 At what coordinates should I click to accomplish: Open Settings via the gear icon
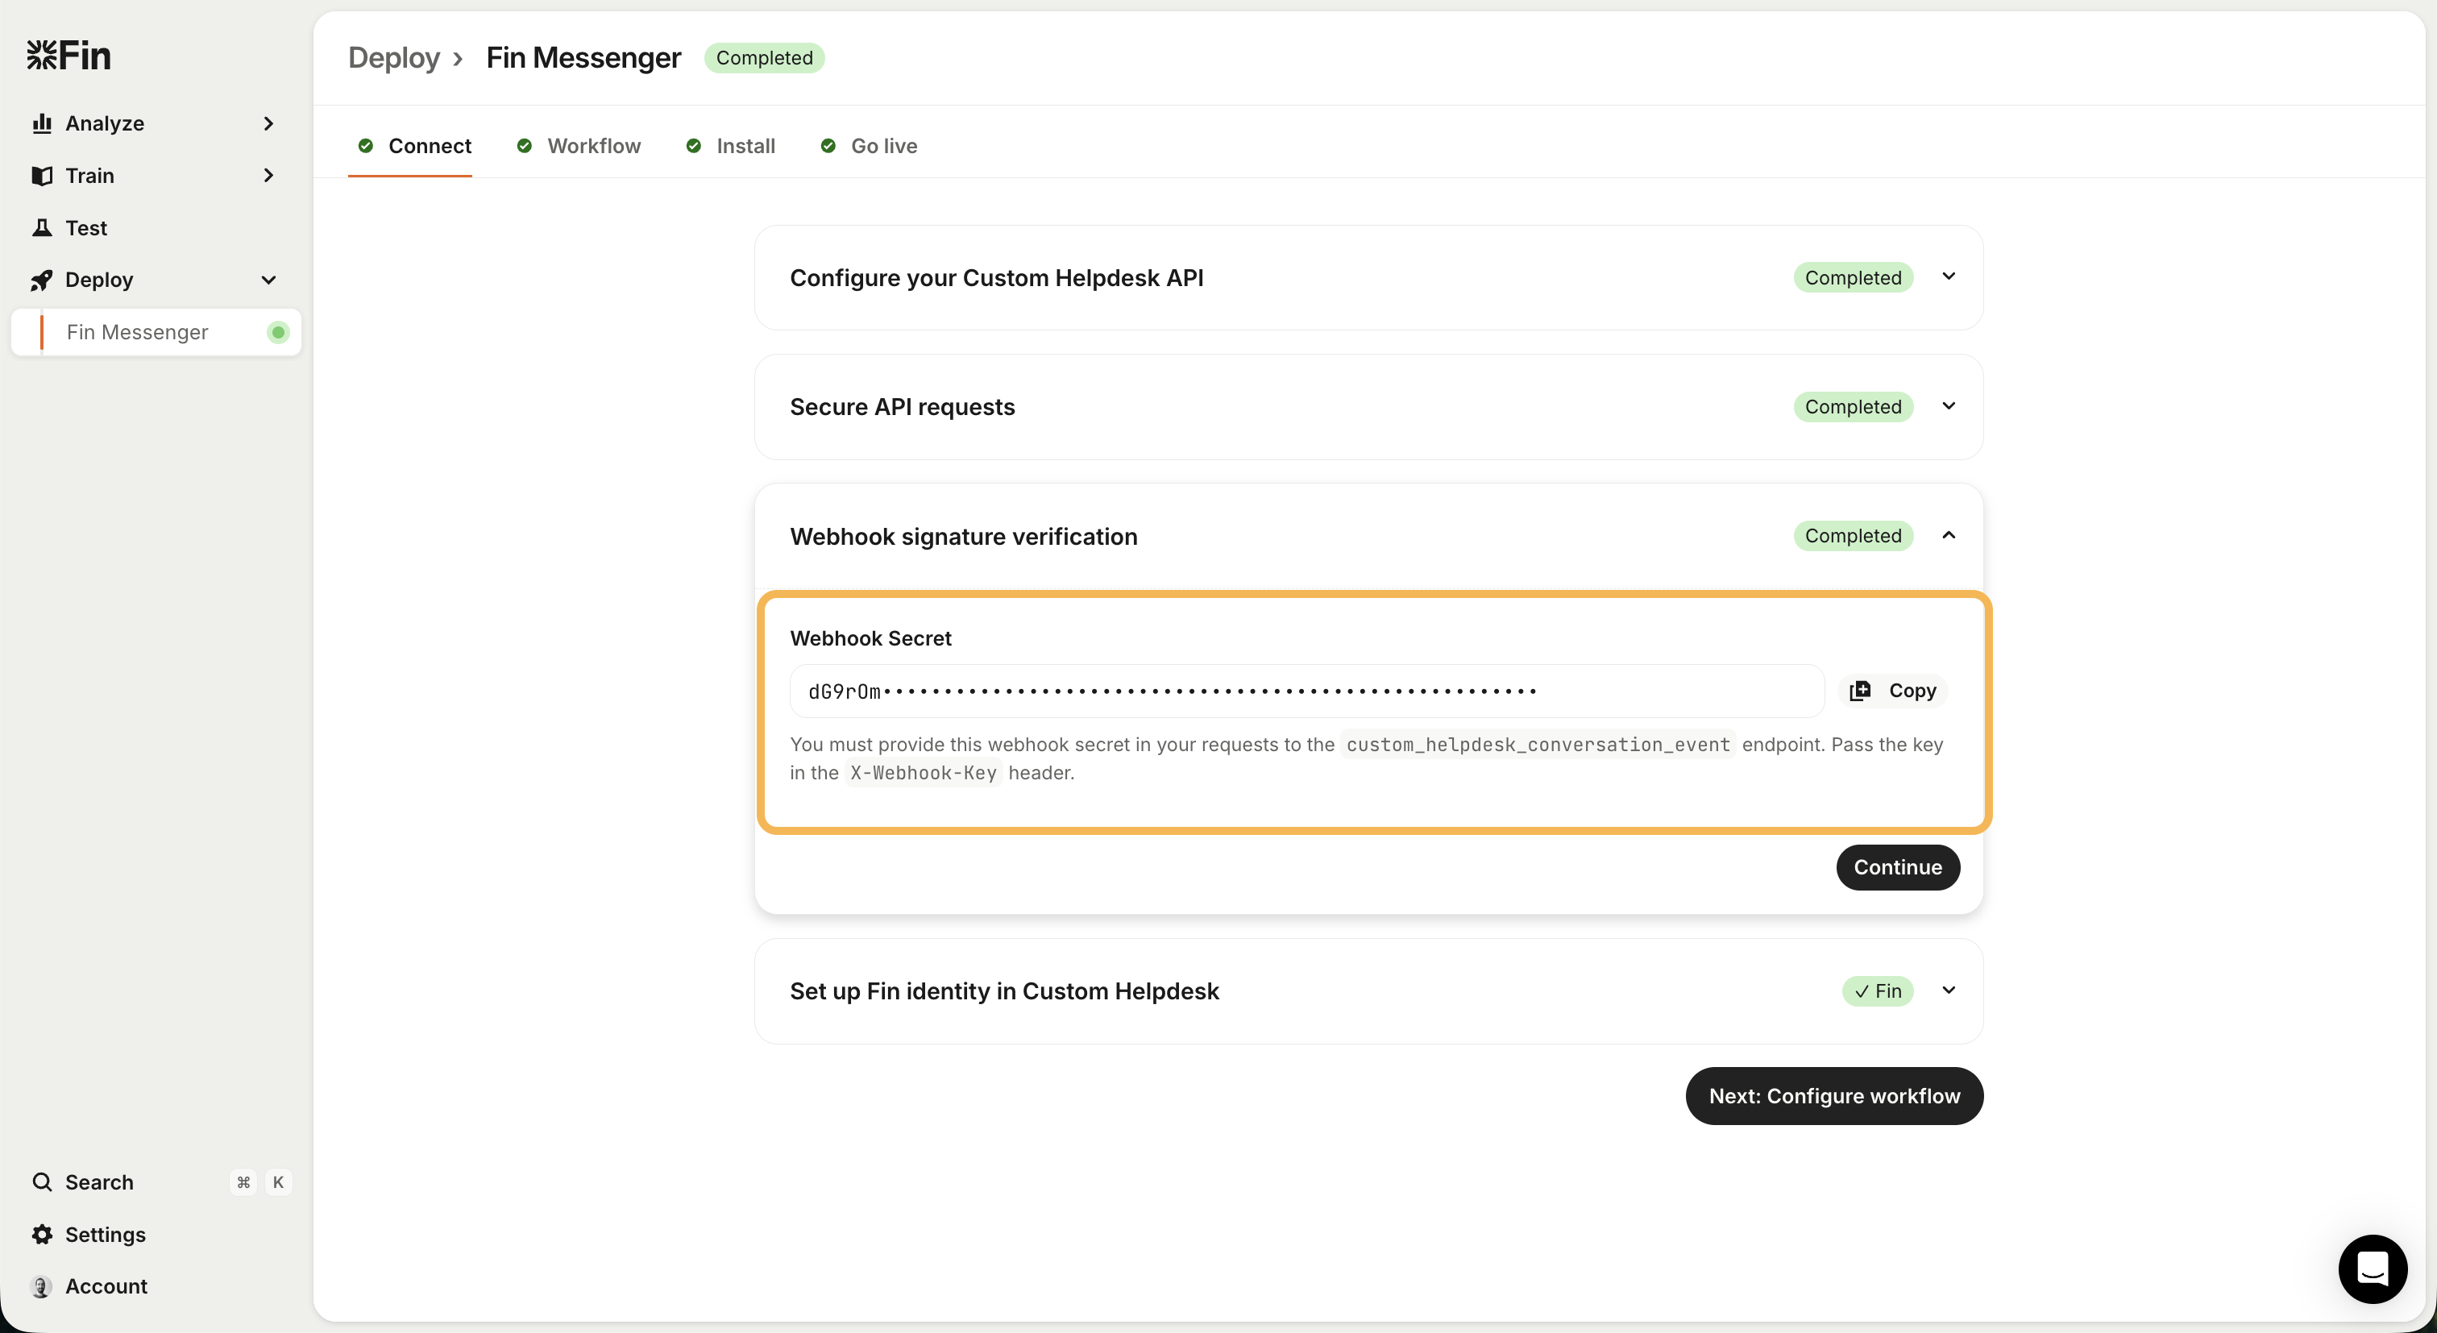[x=42, y=1234]
